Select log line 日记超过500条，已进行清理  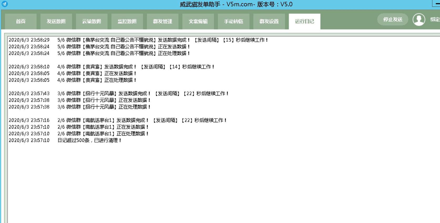click(65, 140)
